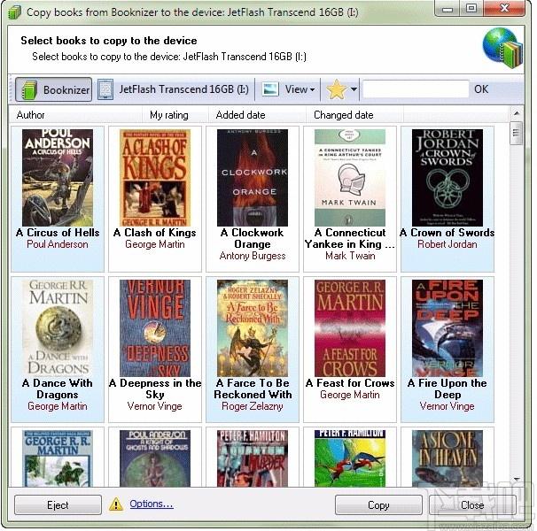Switch to the Booknizer source tab
The width and height of the screenshot is (537, 531).
54,89
